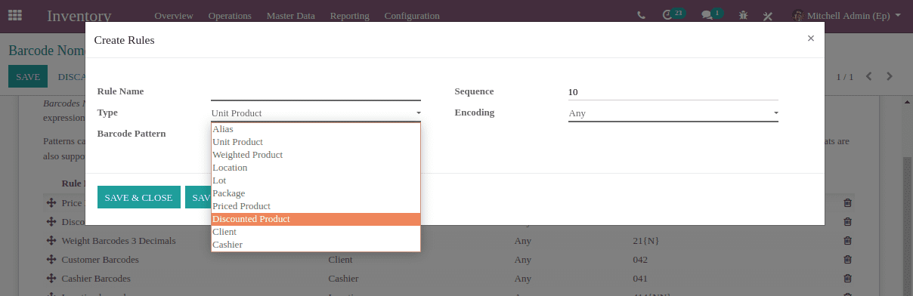Viewport: 913px width, 296px height.
Task: Click the Inventory app title
Action: pos(79,15)
